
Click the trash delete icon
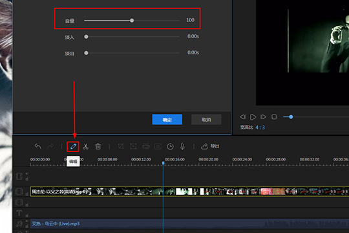[x=98, y=146]
